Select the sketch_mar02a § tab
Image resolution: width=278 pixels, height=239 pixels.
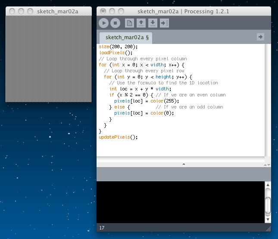(x=125, y=37)
